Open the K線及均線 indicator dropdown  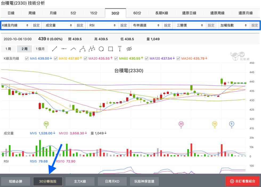pyautogui.click(x=15, y=25)
